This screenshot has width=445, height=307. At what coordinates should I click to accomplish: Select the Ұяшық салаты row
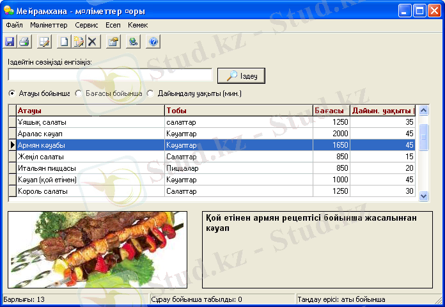pos(212,122)
